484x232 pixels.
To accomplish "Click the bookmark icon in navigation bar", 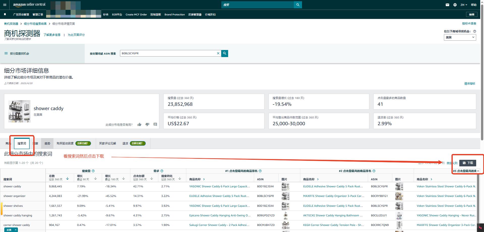I will pyautogui.click(x=5, y=14).
